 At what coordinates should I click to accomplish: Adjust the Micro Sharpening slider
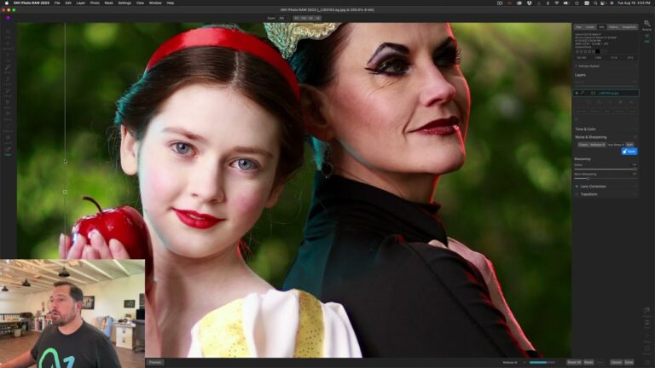pyautogui.click(x=606, y=178)
